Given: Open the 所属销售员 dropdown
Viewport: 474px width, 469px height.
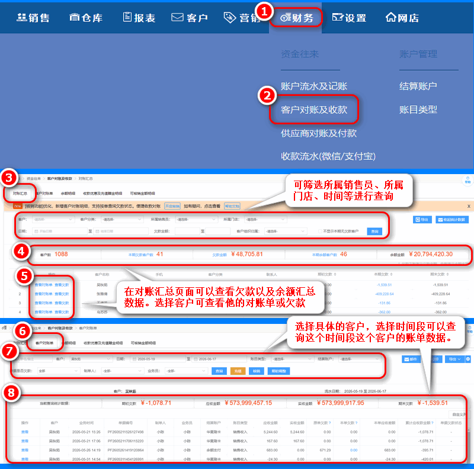Looking at the screenshot, I should [197, 219].
